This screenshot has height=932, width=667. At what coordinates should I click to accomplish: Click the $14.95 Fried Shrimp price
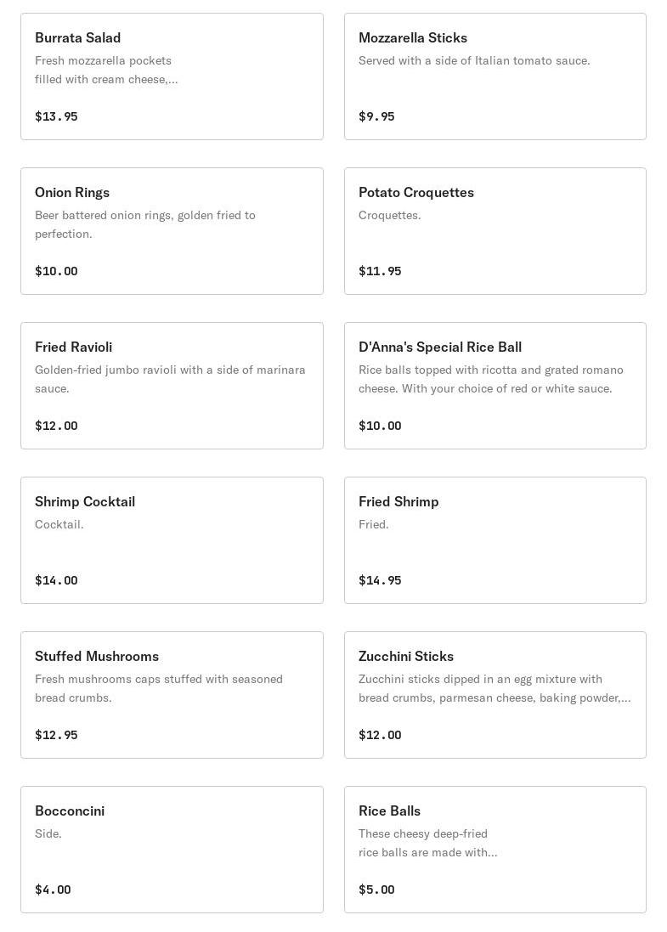(380, 580)
